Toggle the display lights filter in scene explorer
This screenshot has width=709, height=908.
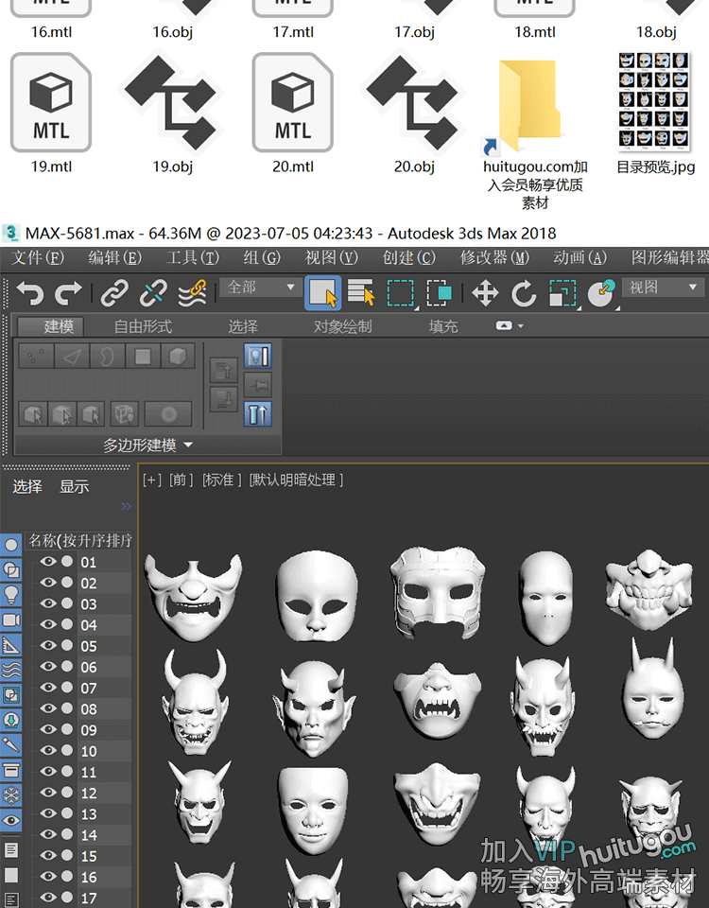coord(11,595)
